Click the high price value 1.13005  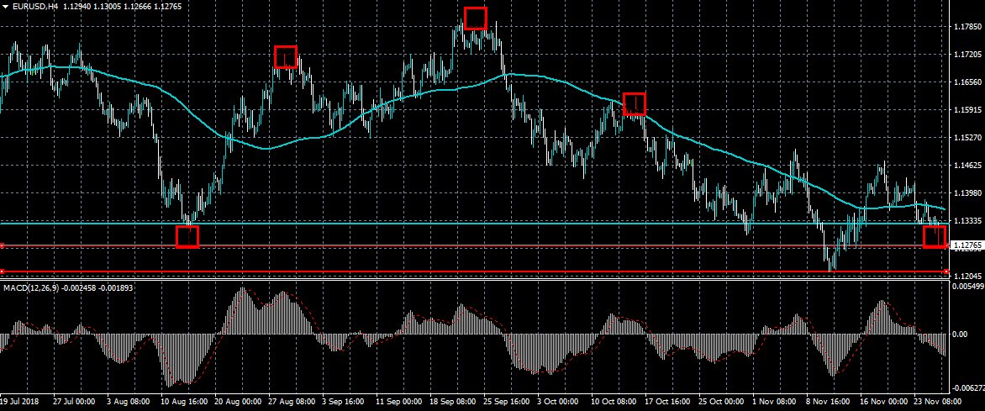[x=107, y=7]
